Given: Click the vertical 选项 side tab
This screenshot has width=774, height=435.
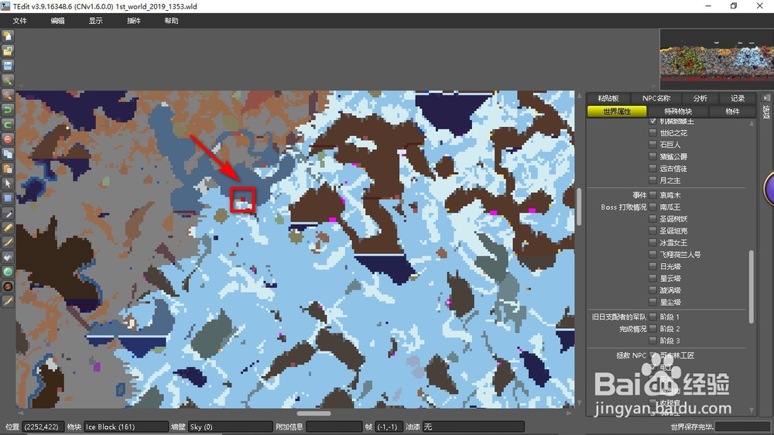Looking at the screenshot, I should [765, 112].
